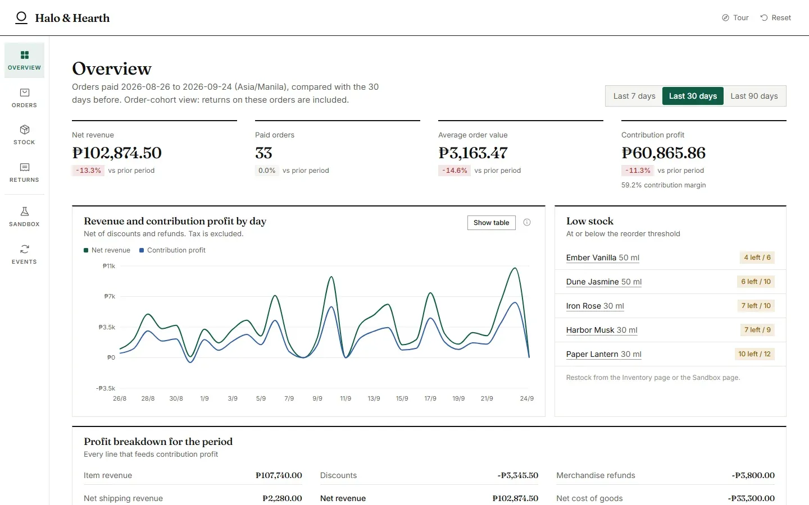The image size is (809, 505).
Task: Click the 7 left / 9 stock badge
Action: [x=757, y=330]
